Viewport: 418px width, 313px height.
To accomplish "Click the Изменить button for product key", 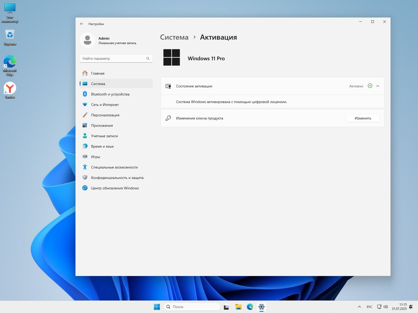I will [x=363, y=118].
